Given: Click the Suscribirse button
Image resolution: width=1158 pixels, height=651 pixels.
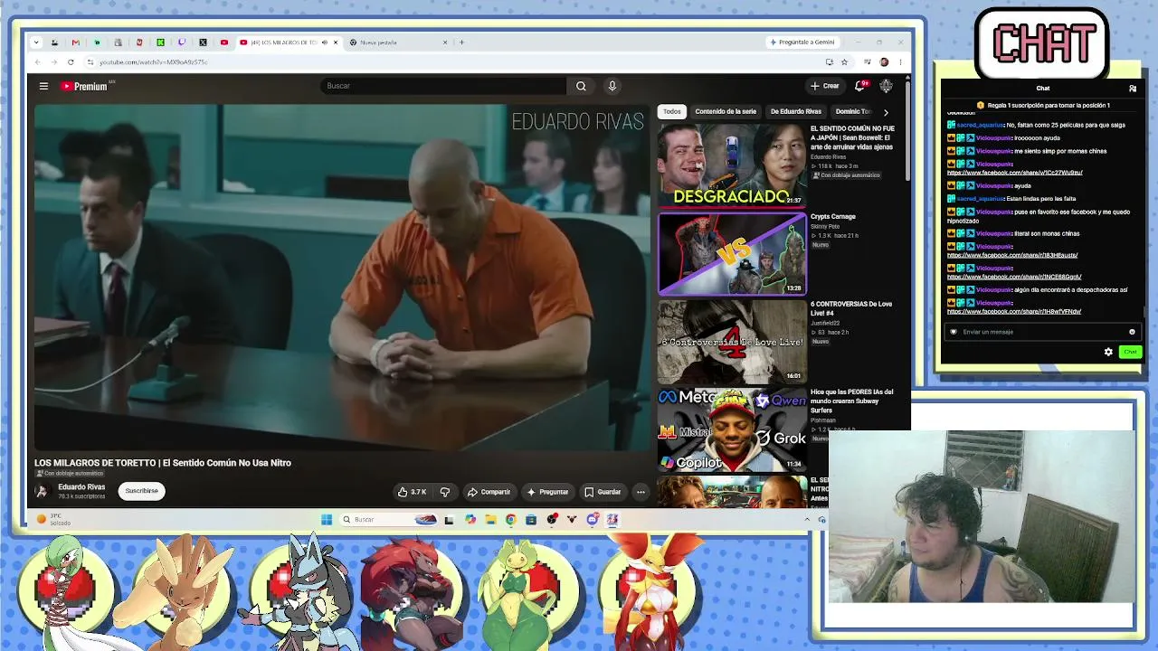Looking at the screenshot, I should (x=141, y=491).
